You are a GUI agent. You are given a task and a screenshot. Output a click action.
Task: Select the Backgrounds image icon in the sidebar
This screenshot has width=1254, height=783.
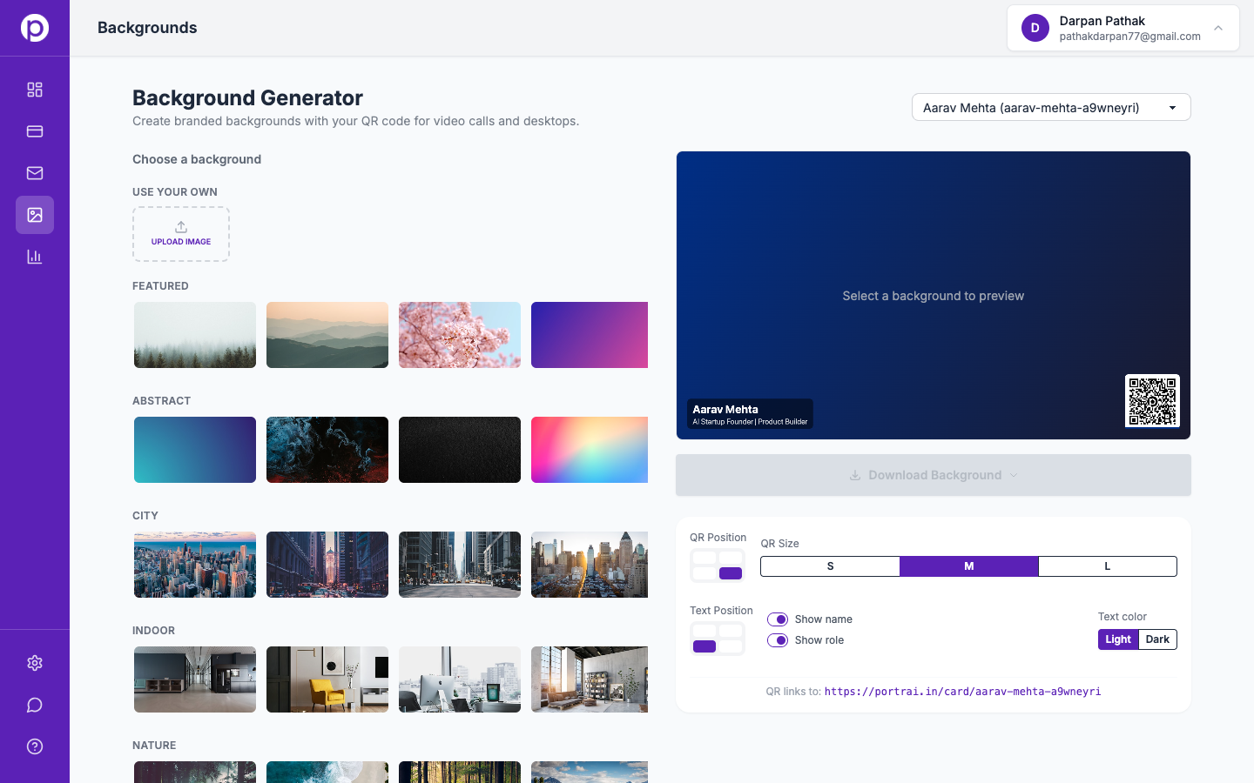(x=35, y=215)
